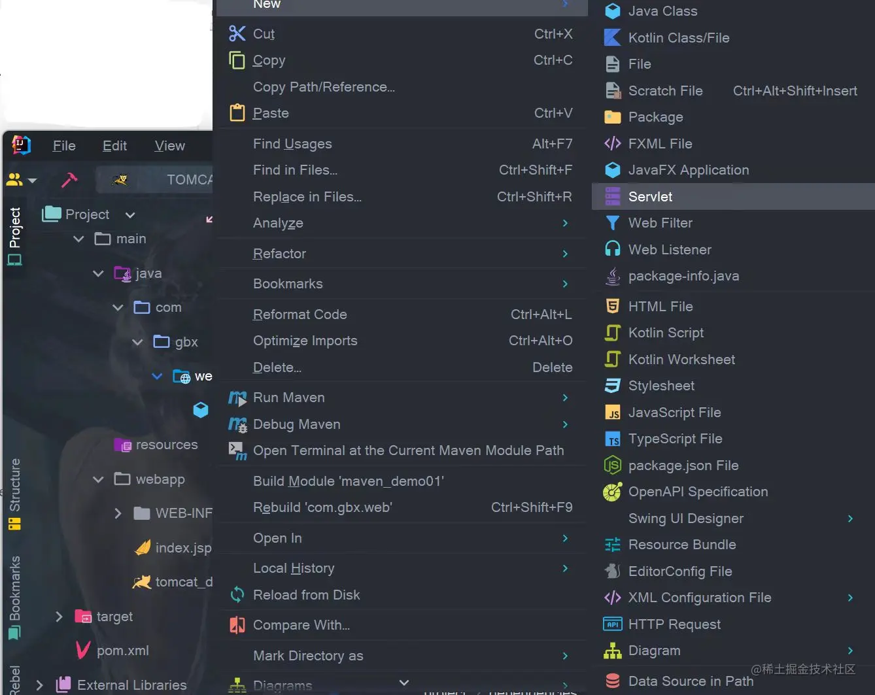This screenshot has width=875, height=695.
Task: Switch to the Project tool window tab
Action: (14, 235)
